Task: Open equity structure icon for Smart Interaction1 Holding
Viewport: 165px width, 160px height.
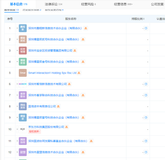Action: pos(79,73)
